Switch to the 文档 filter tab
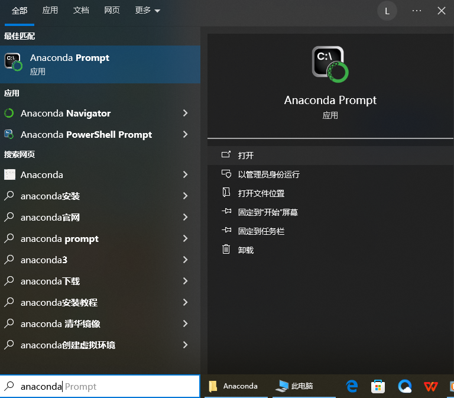454x398 pixels. point(81,11)
